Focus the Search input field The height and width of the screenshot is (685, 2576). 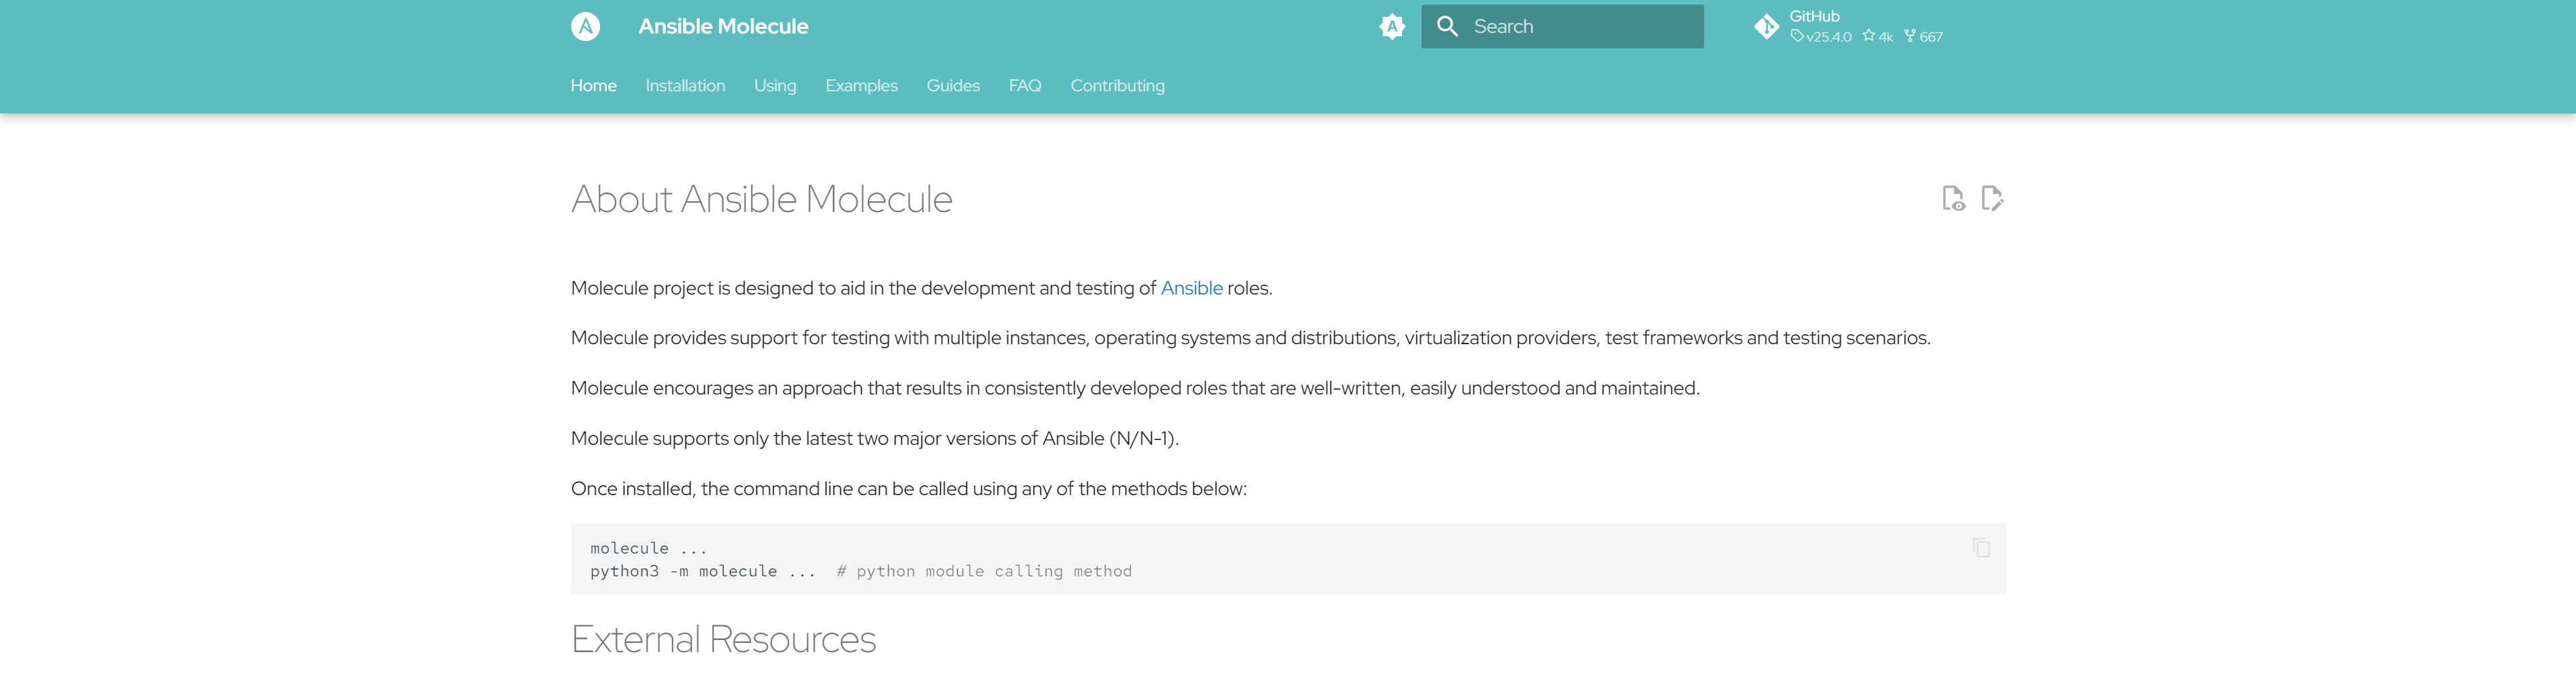tap(1580, 27)
